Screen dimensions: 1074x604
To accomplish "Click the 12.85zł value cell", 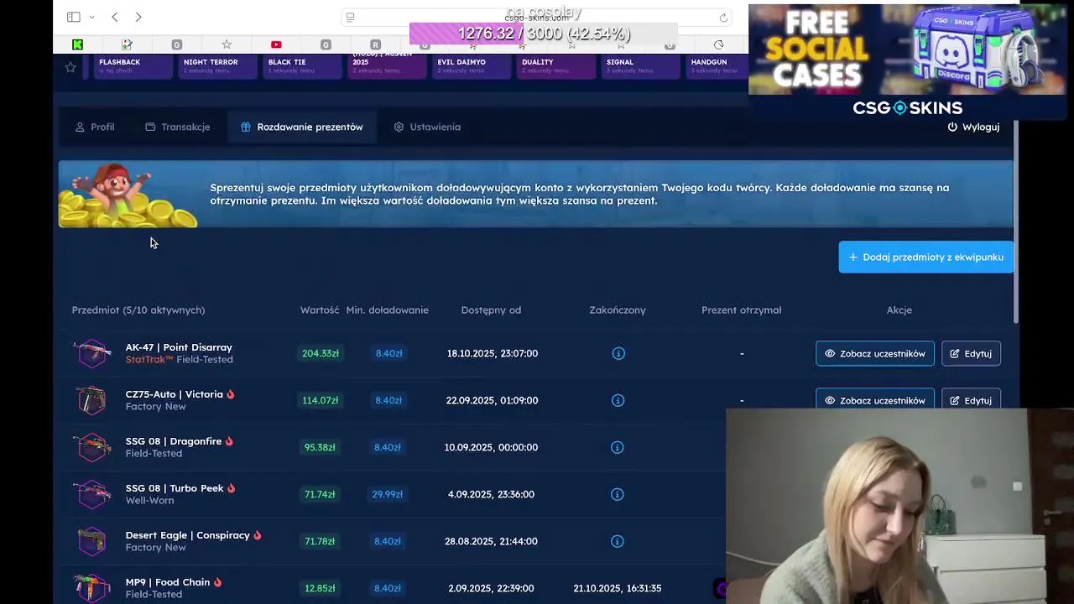I will pos(320,588).
